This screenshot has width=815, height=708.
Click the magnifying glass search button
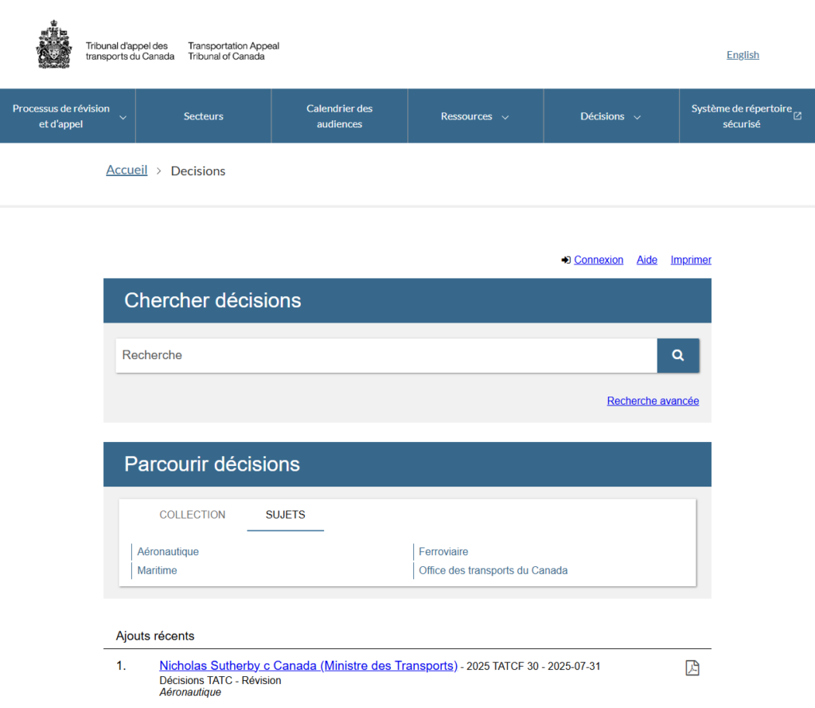pos(677,355)
